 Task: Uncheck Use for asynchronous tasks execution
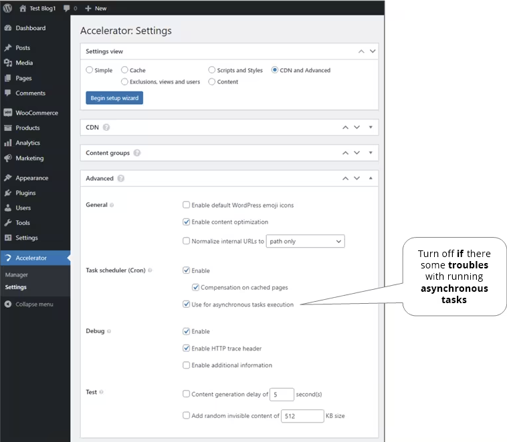pos(186,304)
